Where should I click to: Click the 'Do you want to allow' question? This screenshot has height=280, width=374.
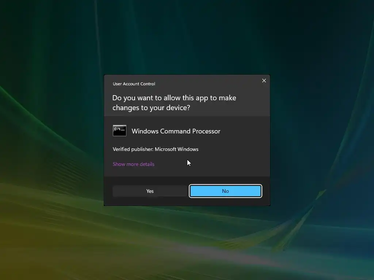click(174, 102)
